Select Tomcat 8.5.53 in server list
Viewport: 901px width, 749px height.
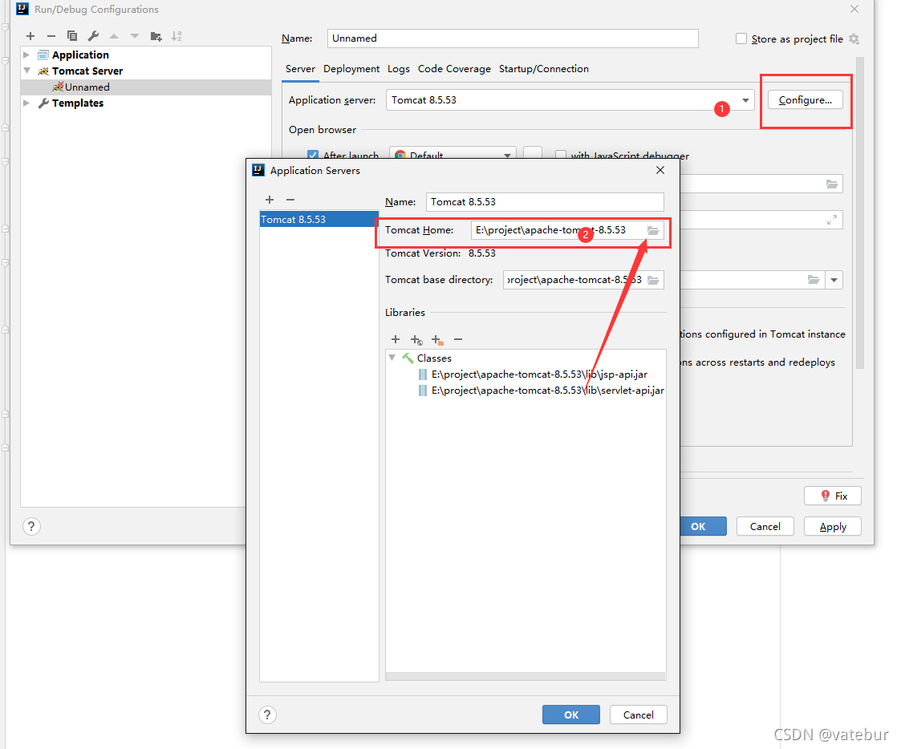point(319,220)
